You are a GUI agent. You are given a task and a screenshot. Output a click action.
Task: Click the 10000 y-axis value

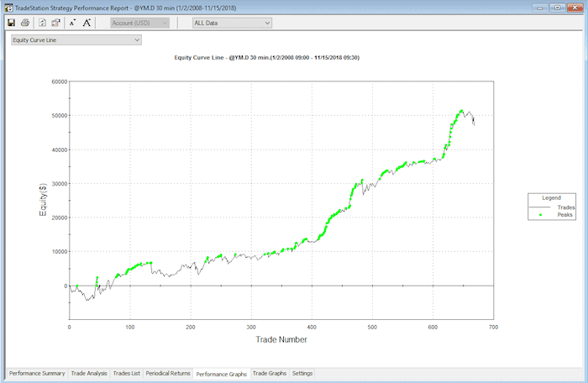coord(60,252)
